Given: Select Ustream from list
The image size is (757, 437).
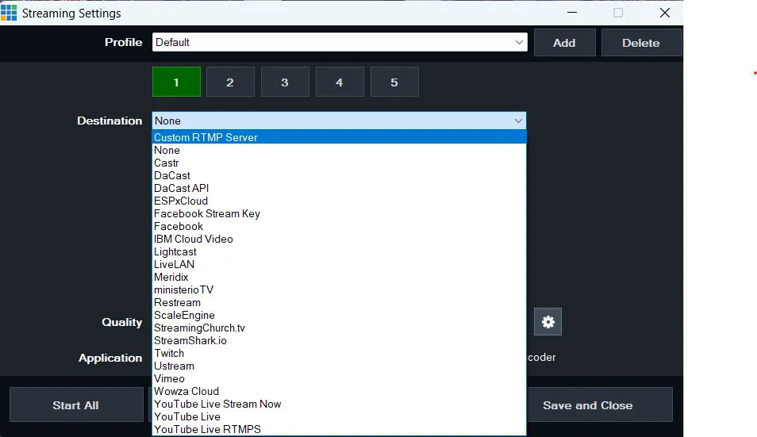Looking at the screenshot, I should pos(339,366).
